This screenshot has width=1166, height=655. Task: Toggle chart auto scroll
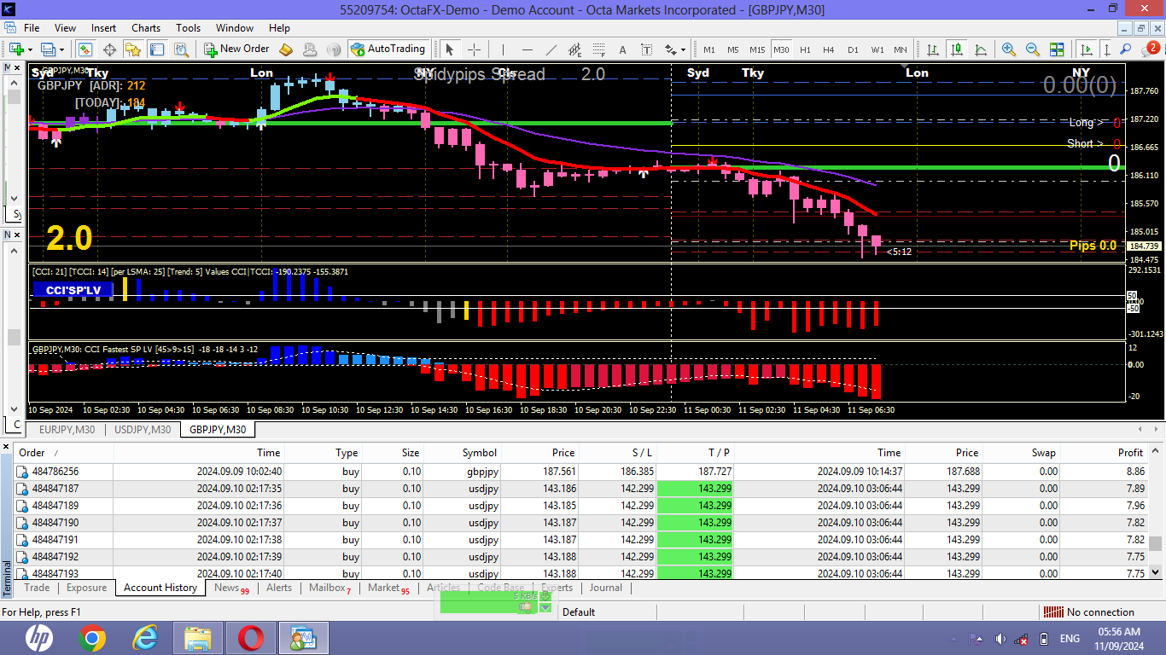tap(1087, 49)
